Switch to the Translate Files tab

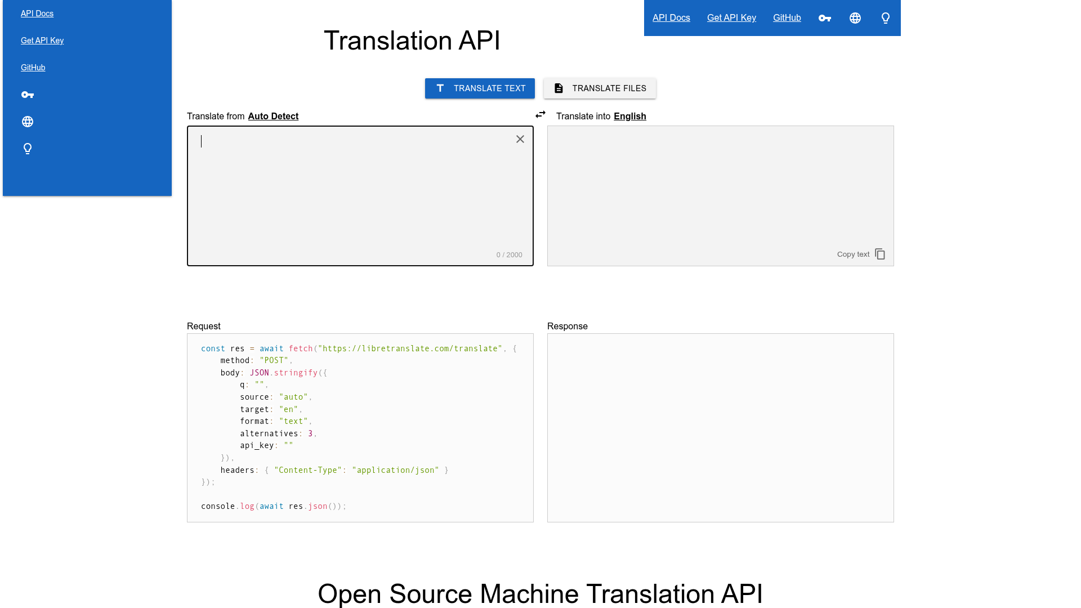[600, 88]
